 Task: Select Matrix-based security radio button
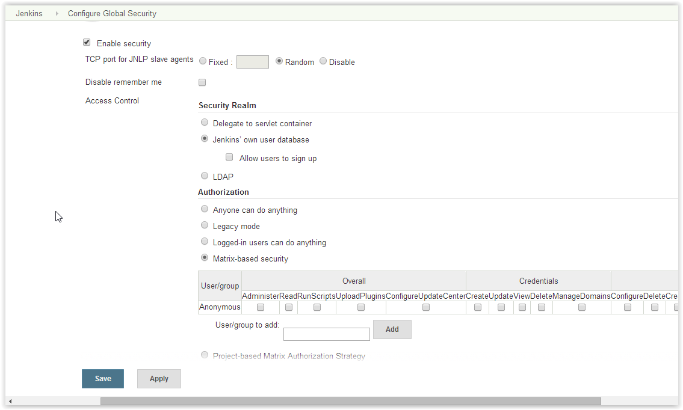tap(204, 258)
